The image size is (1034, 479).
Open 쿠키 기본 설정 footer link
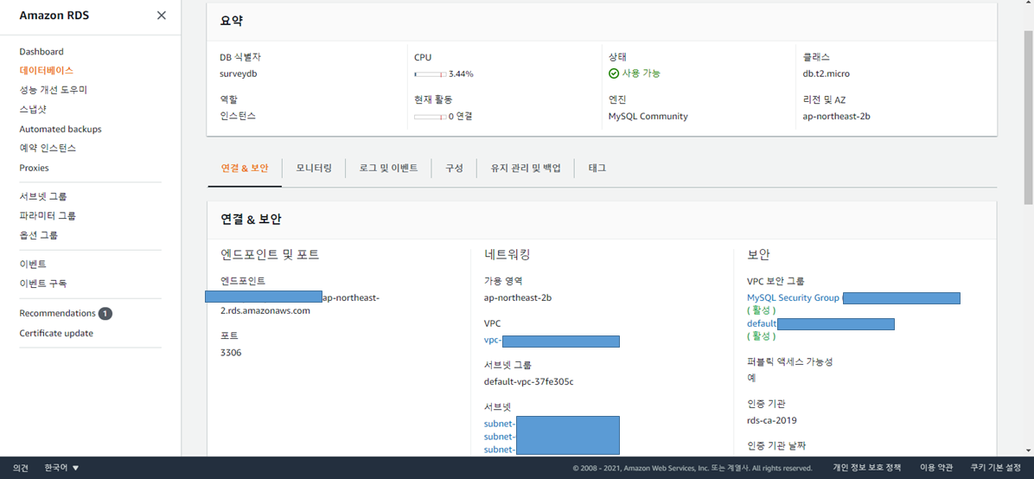pyautogui.click(x=997, y=468)
